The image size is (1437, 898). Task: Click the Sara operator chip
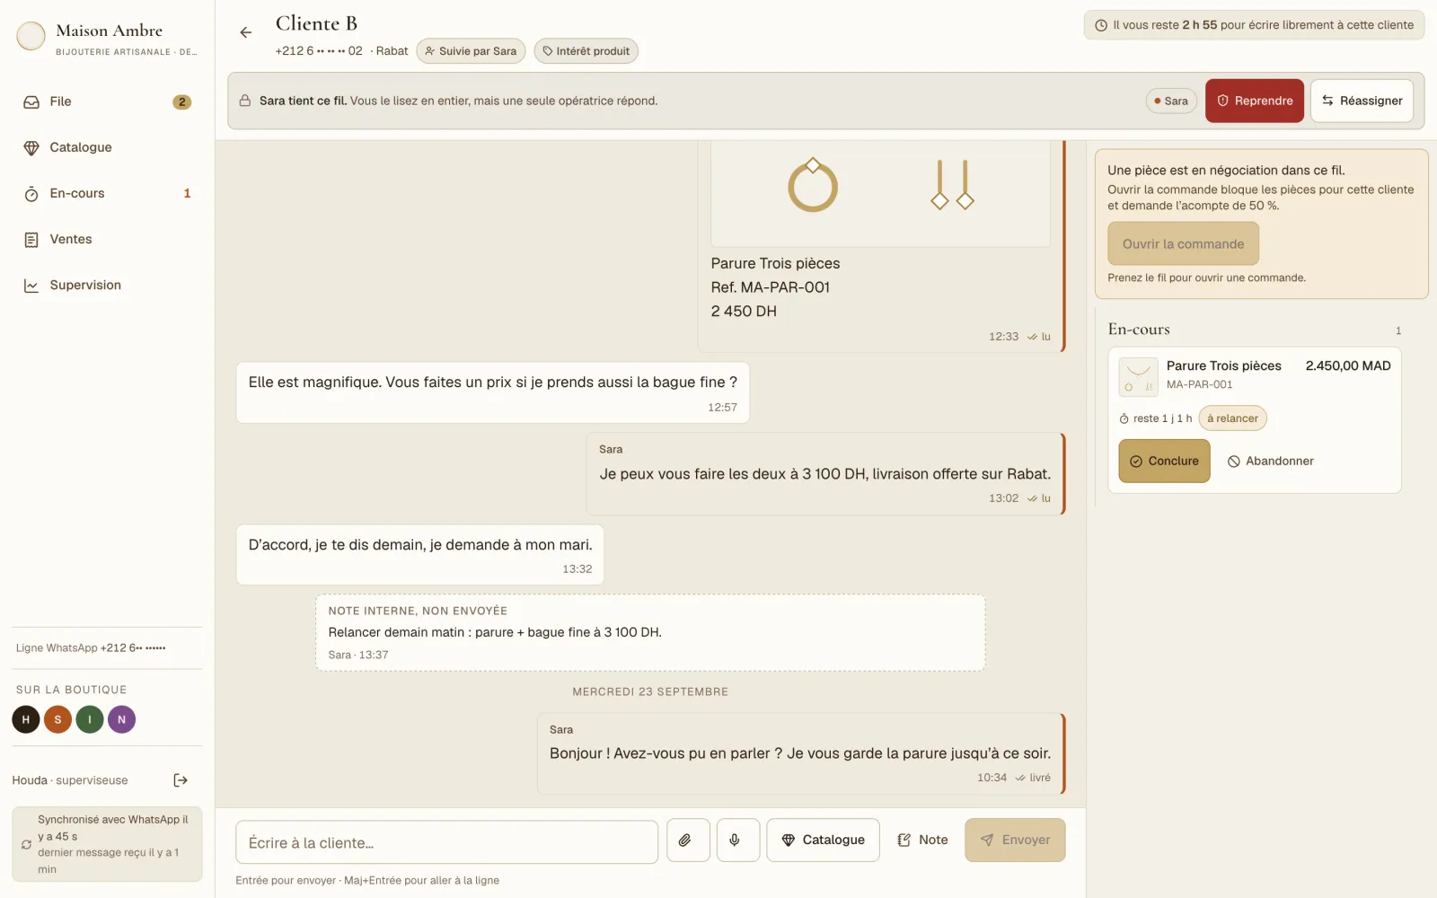click(x=1171, y=101)
